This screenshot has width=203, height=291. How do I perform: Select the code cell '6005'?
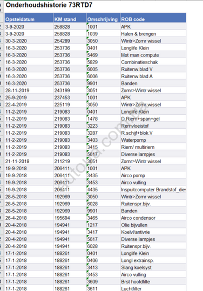point(103,69)
